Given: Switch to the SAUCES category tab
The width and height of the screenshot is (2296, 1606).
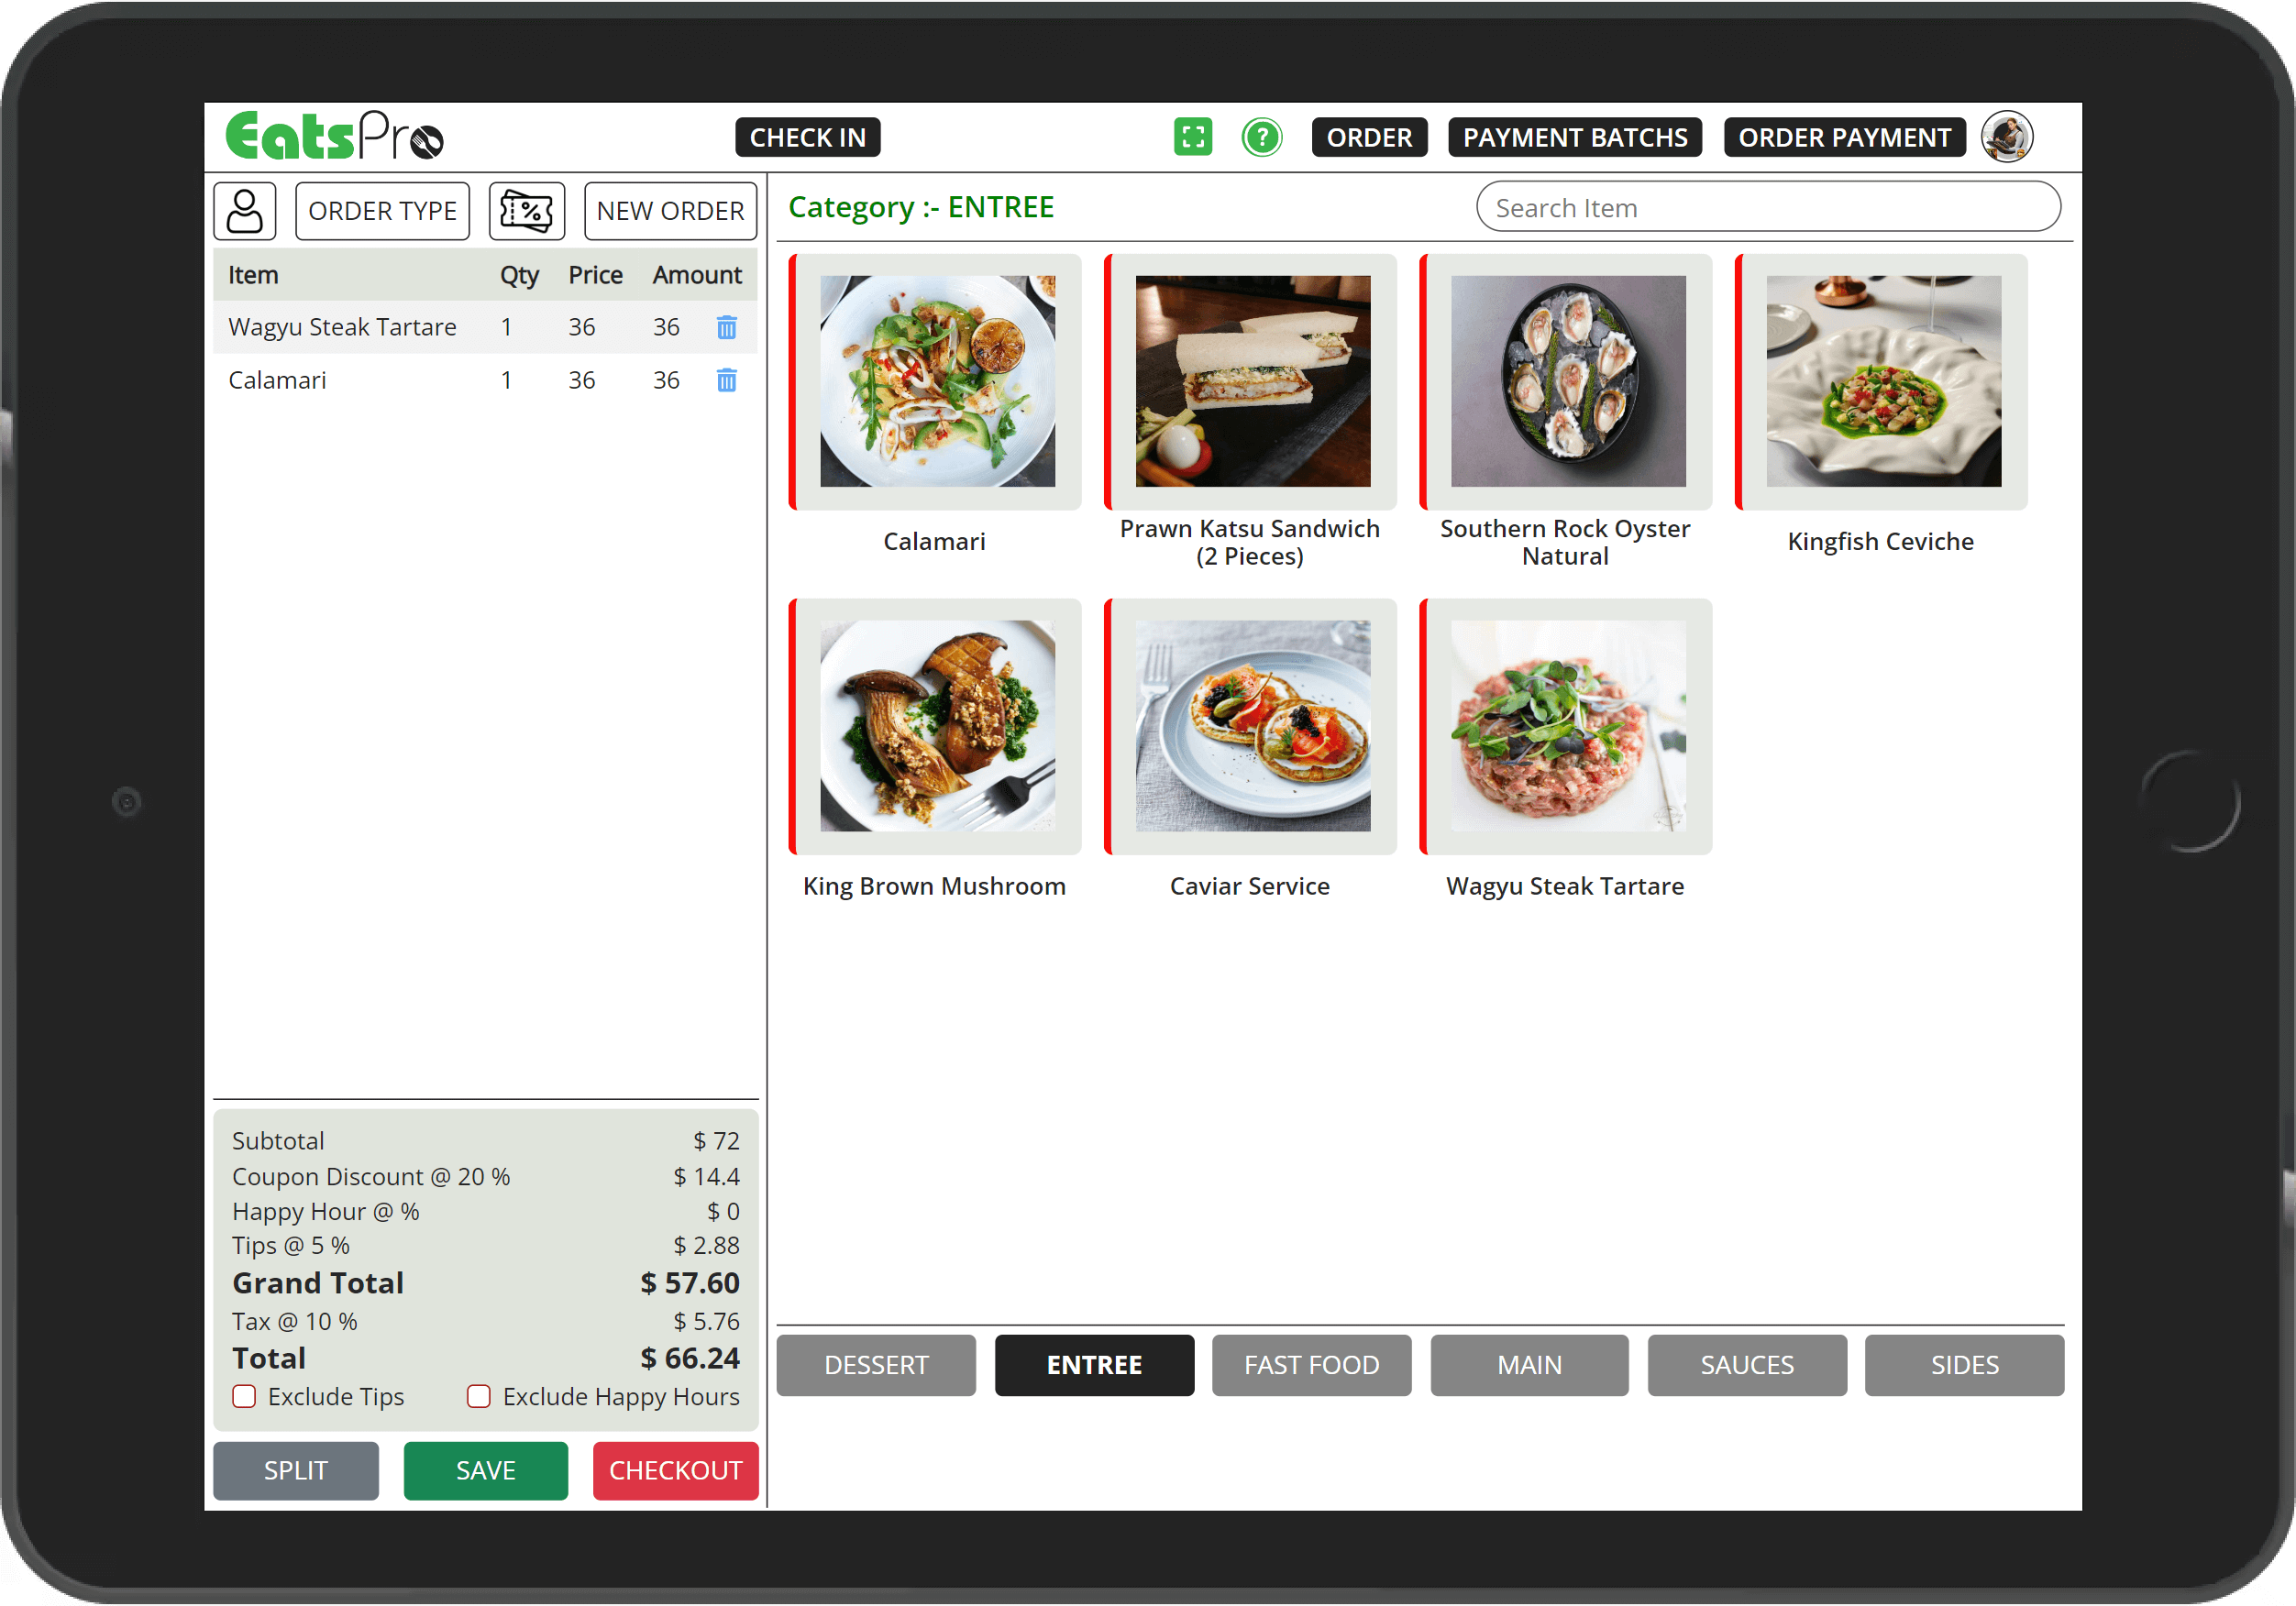Looking at the screenshot, I should click(1747, 1365).
